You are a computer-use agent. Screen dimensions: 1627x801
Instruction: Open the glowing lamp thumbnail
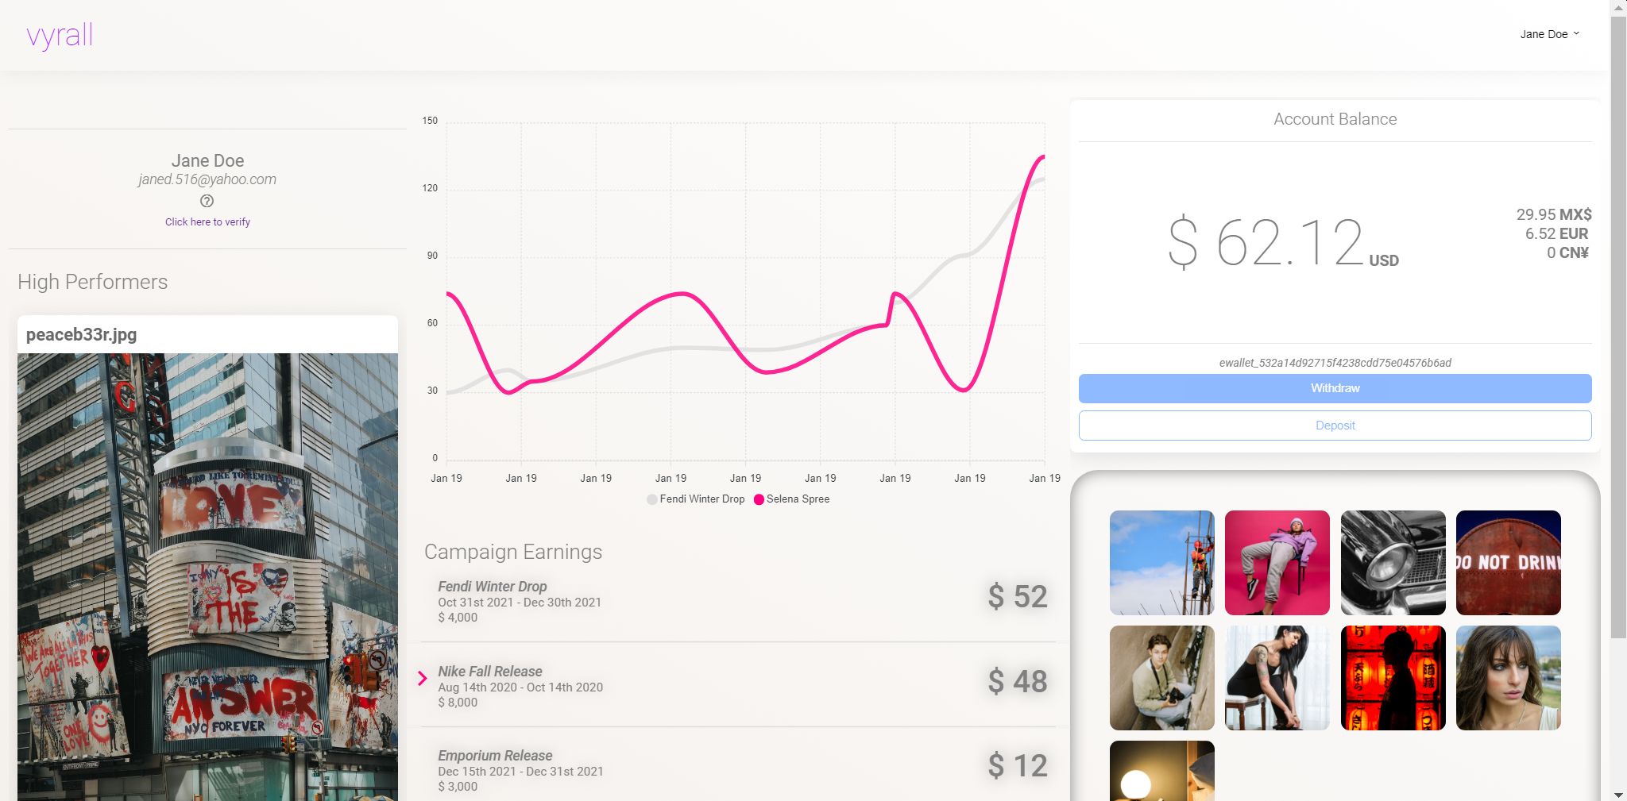1161,771
